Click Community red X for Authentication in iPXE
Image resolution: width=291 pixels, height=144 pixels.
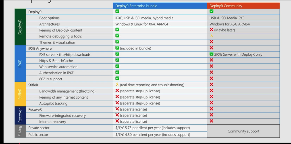click(x=211, y=72)
